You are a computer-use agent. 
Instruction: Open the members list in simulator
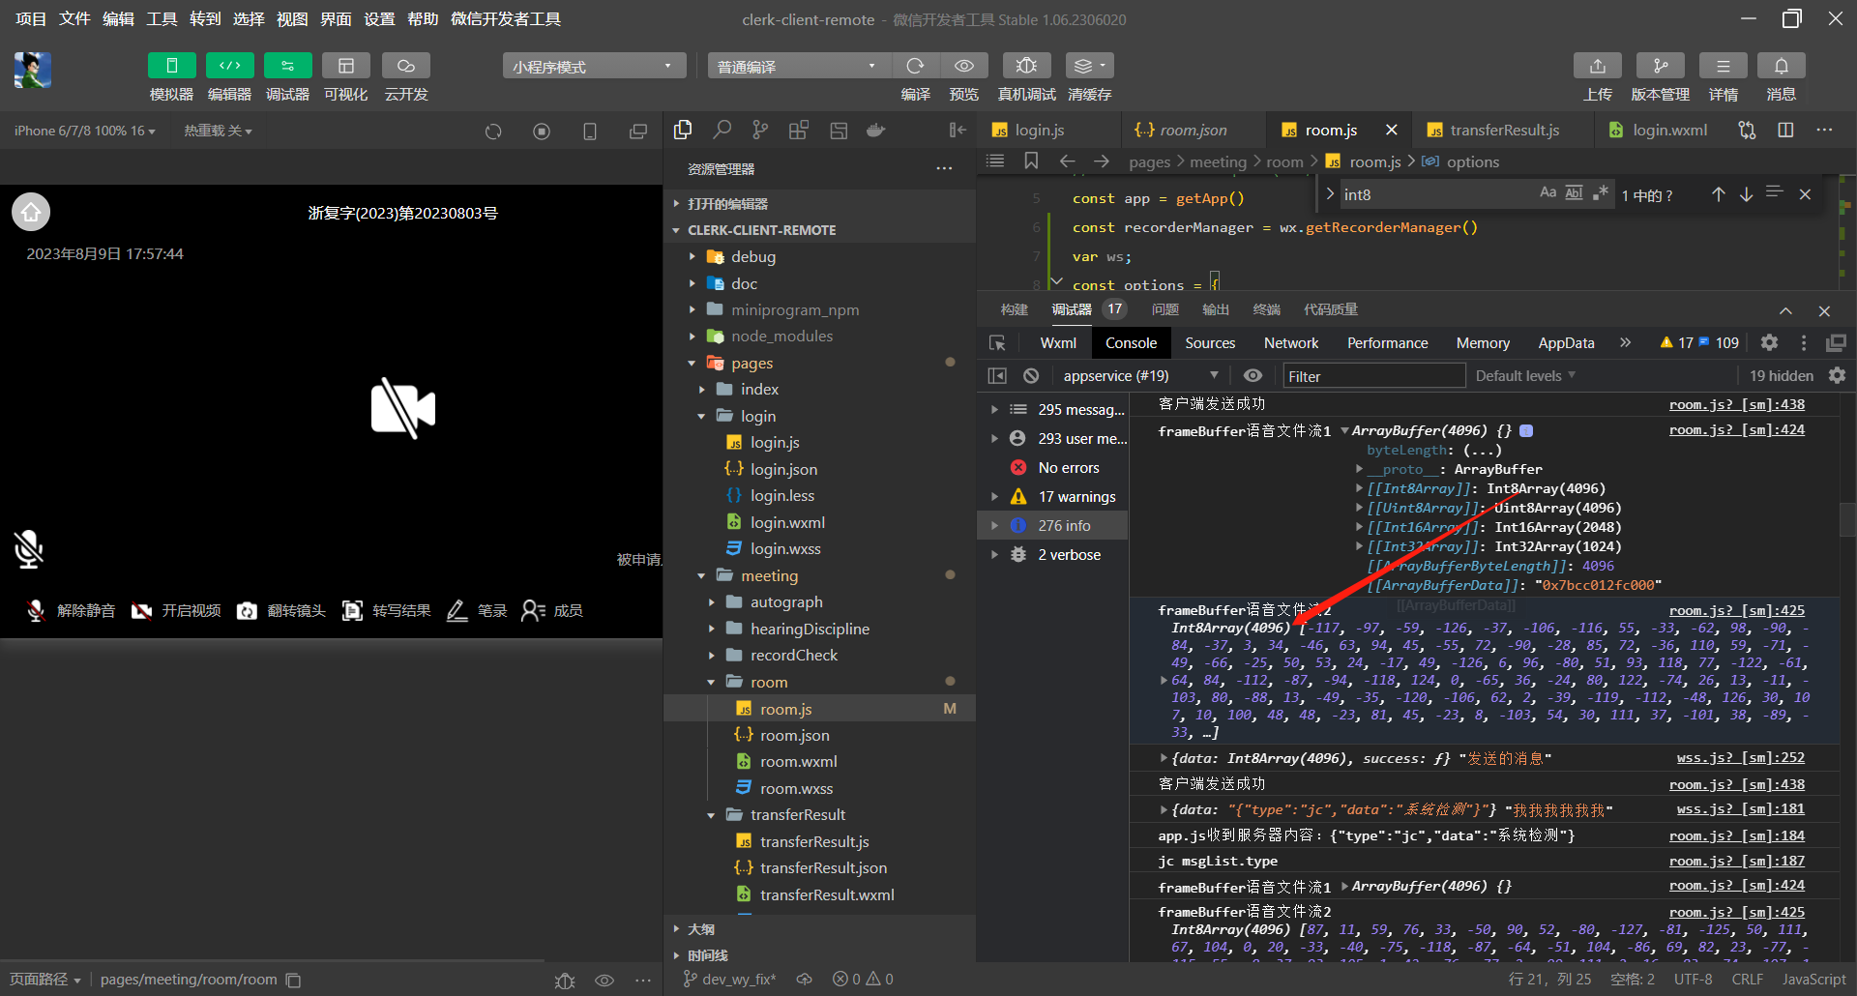(552, 610)
